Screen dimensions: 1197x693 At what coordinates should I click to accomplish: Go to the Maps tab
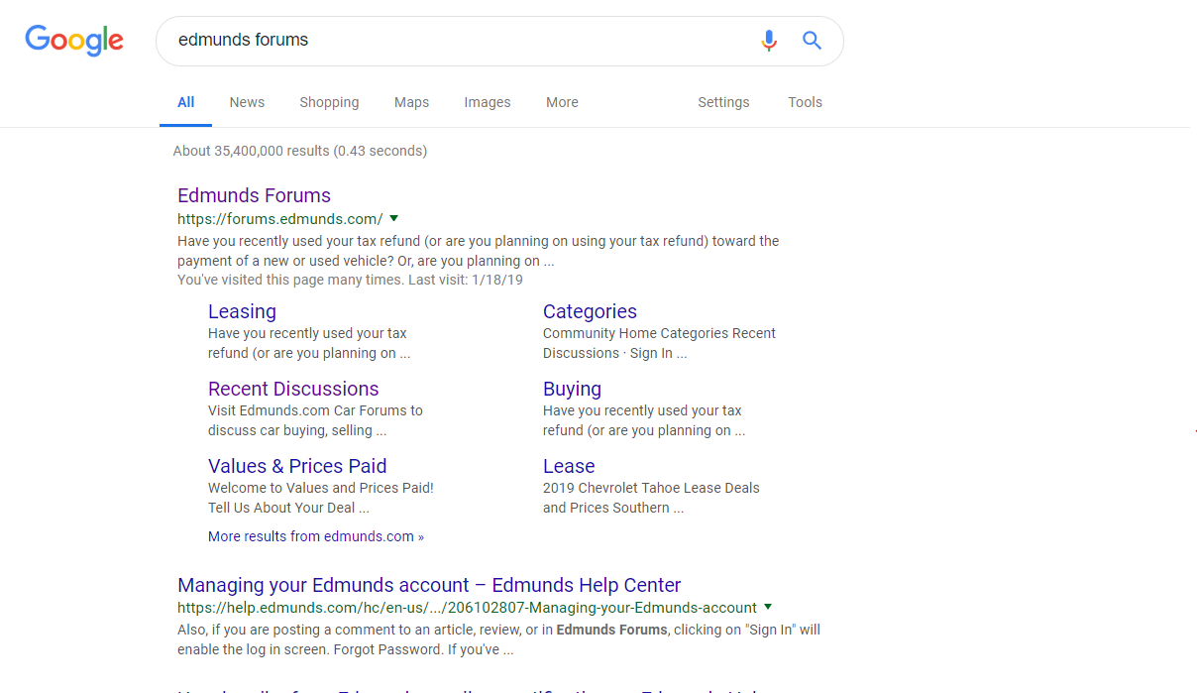coord(411,102)
